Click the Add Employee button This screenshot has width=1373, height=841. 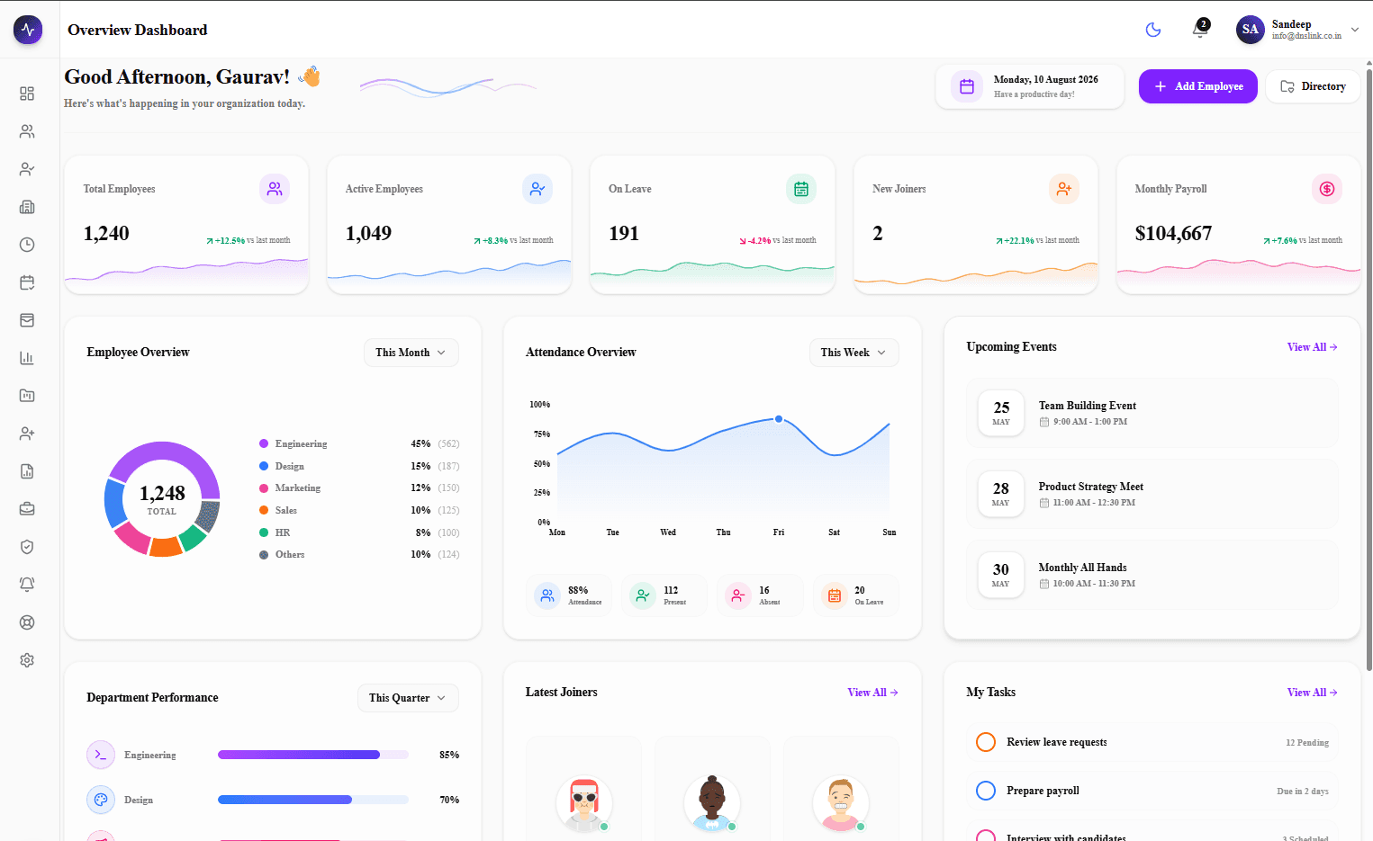pos(1197,86)
